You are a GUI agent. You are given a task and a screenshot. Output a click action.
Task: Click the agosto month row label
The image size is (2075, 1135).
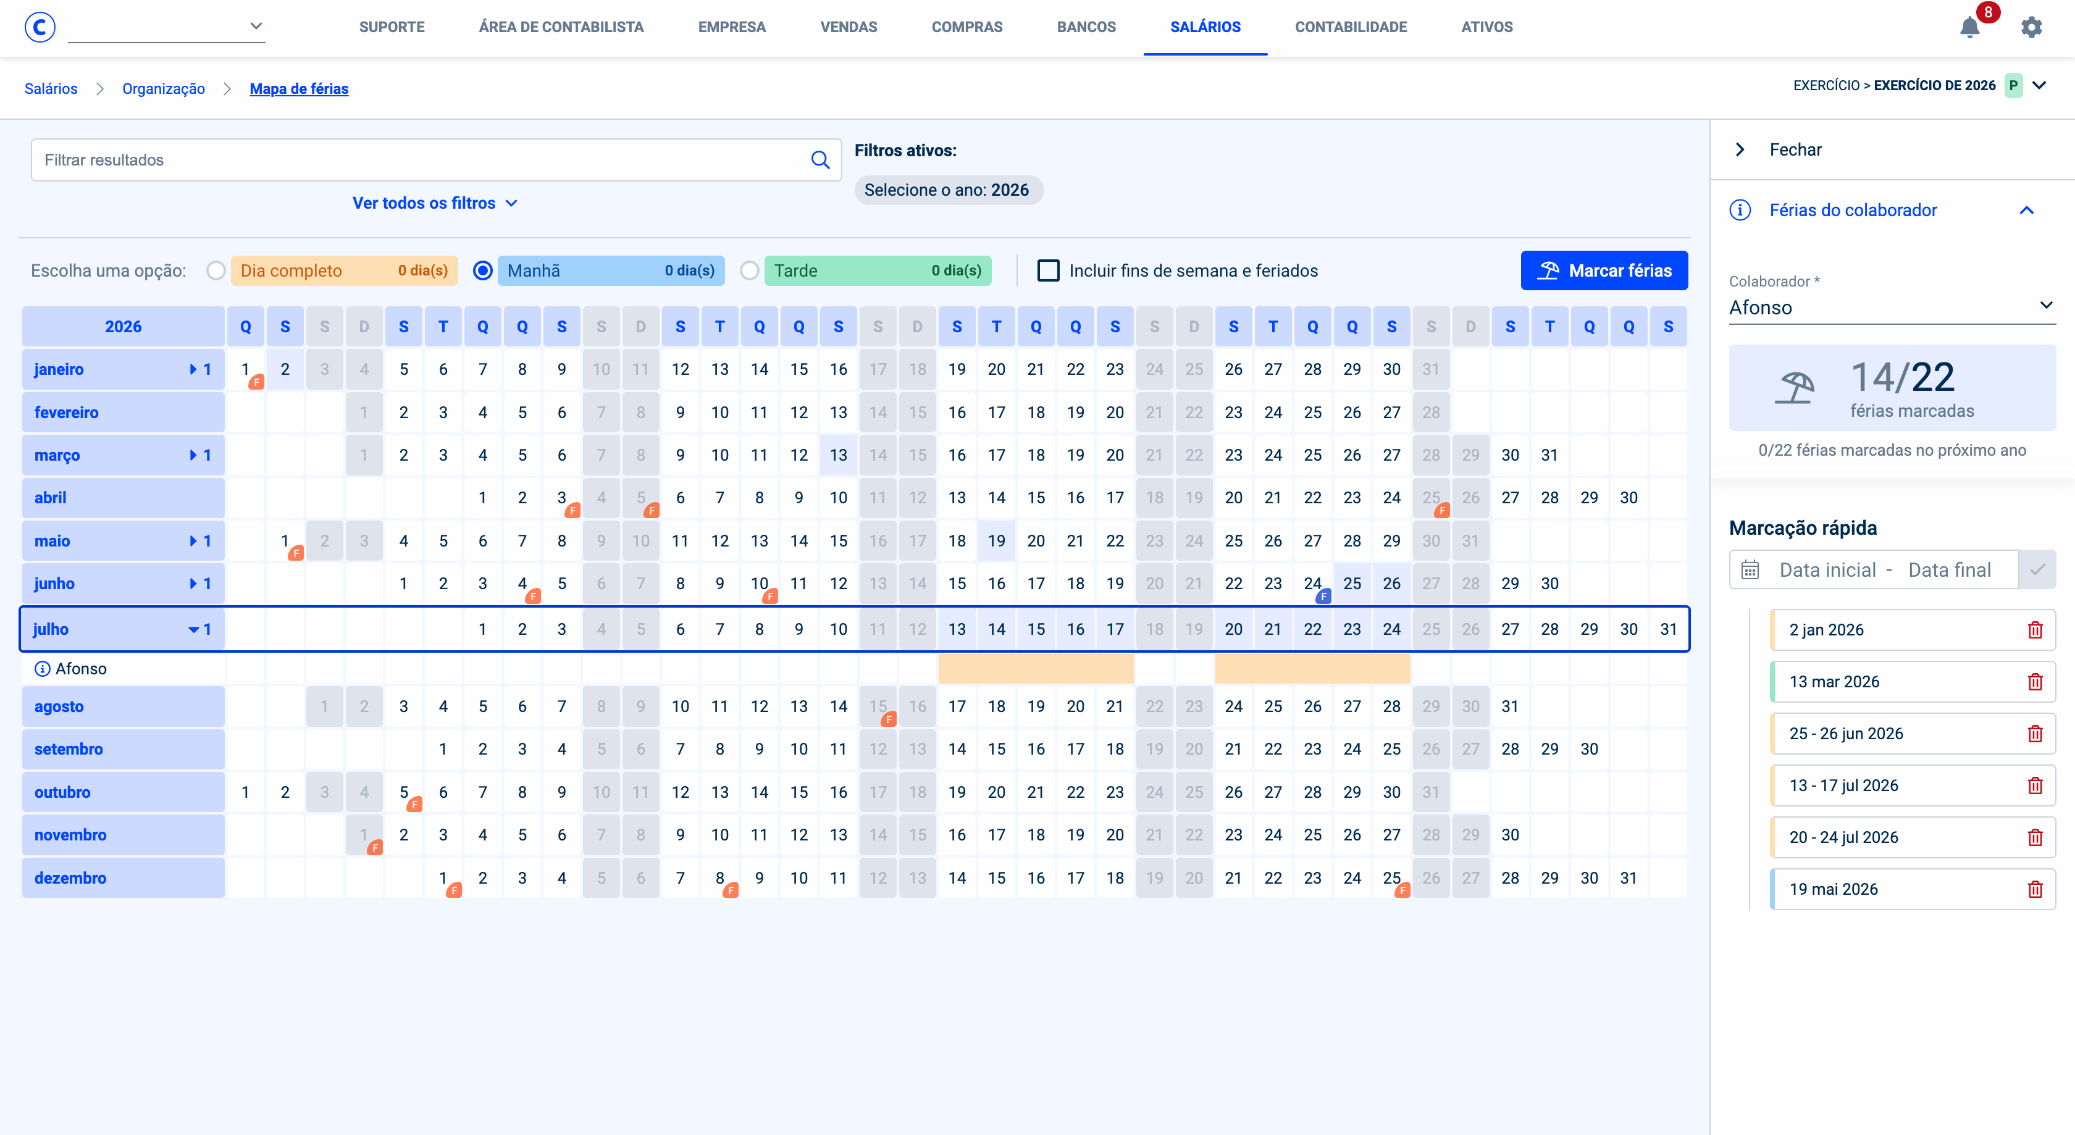pyautogui.click(x=124, y=706)
